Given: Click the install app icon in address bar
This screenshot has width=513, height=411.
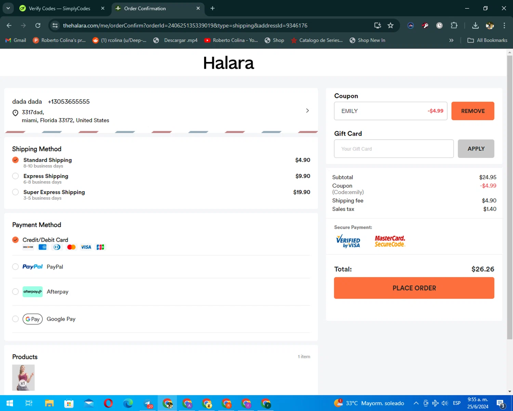Looking at the screenshot, I should pos(378,25).
